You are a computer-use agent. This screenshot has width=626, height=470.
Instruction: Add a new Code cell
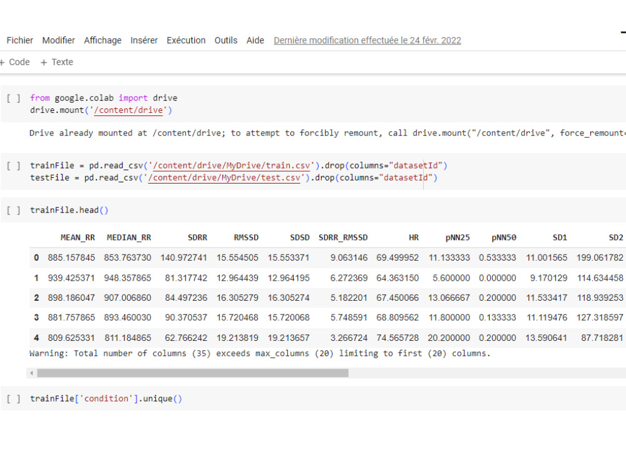[x=15, y=62]
